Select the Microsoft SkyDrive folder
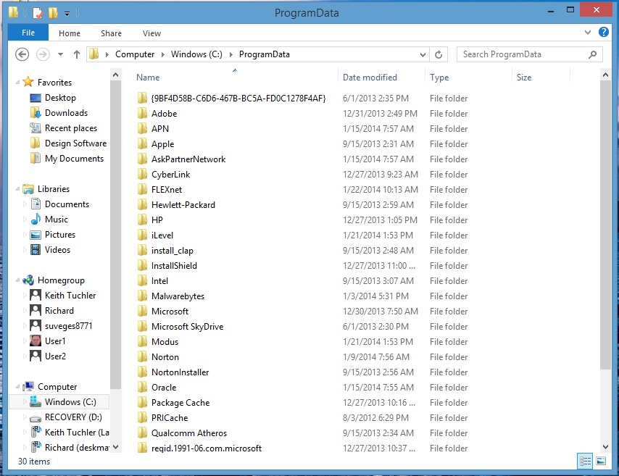Screen dimensions: 619x476 tap(187, 327)
